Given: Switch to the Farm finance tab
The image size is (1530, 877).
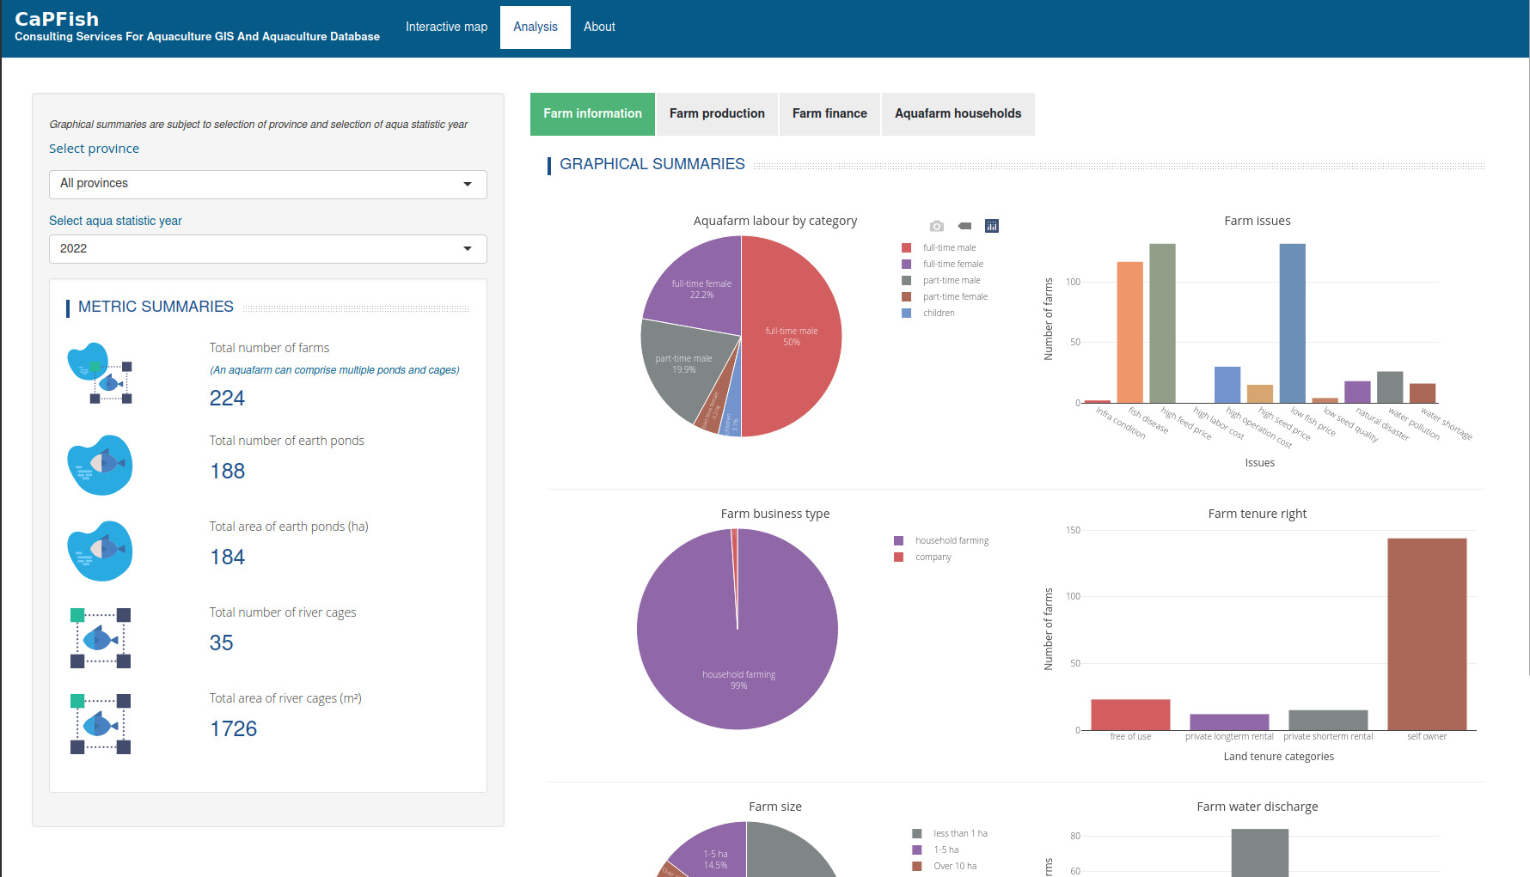Looking at the screenshot, I should click(x=829, y=113).
